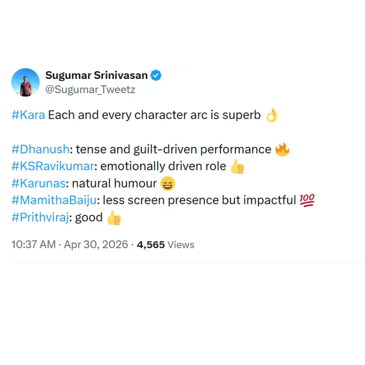Click thumbs up emoji after good

[x=114, y=218]
